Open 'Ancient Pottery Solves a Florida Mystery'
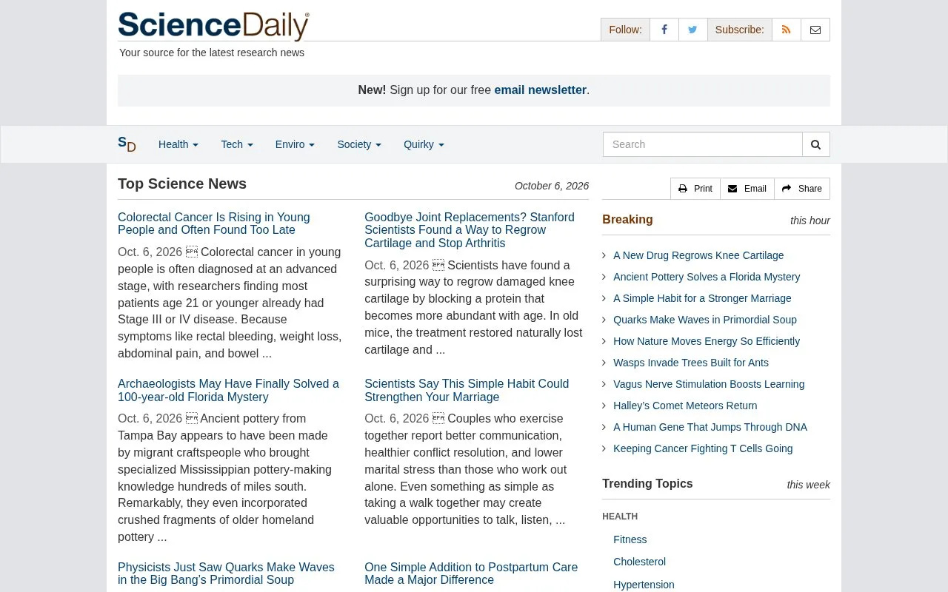 pos(707,277)
